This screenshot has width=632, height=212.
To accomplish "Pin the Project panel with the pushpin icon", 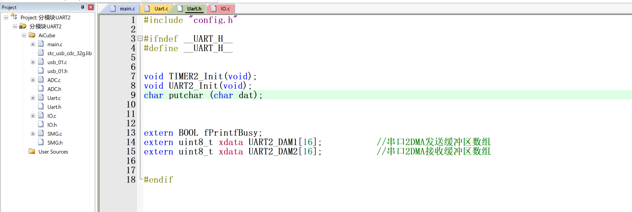I will tap(83, 7).
